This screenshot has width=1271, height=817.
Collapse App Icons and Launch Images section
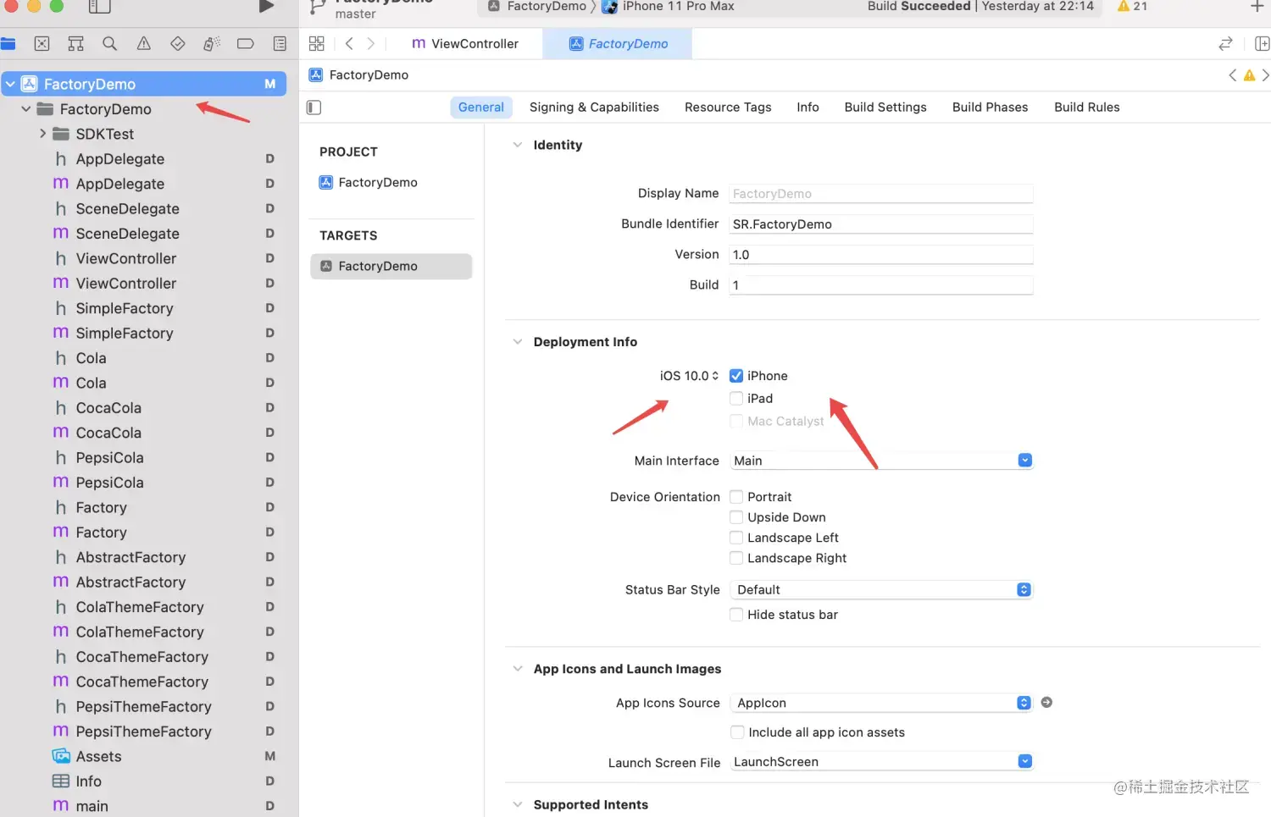click(x=518, y=669)
